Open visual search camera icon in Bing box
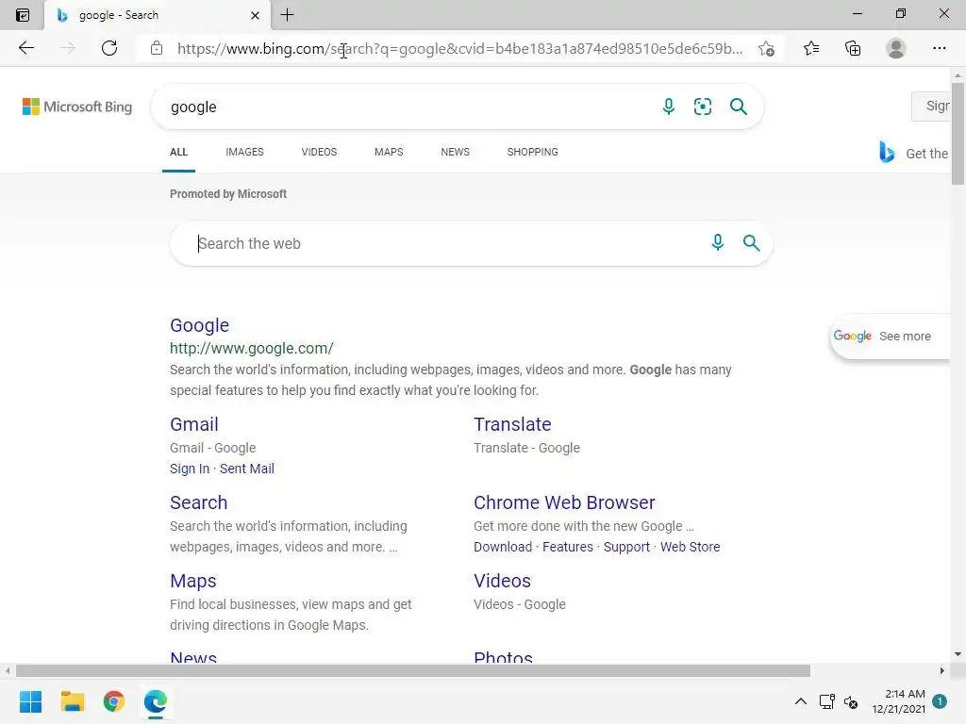 coord(702,107)
